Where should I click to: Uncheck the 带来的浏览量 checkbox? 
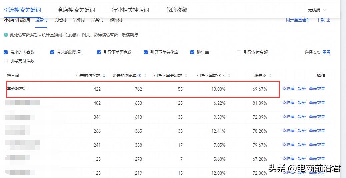(x=52, y=52)
